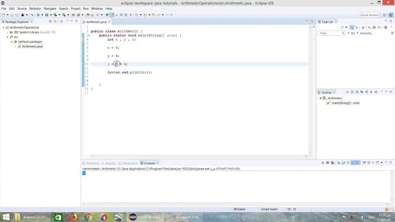This screenshot has width=395, height=222.
Task: Click Remove Launch icon in Console
Action: click(x=328, y=163)
